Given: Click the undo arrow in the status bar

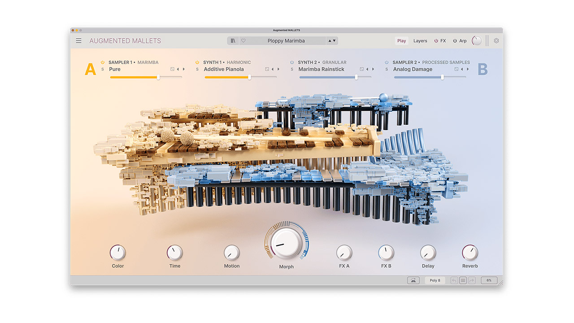Looking at the screenshot, I should 454,280.
